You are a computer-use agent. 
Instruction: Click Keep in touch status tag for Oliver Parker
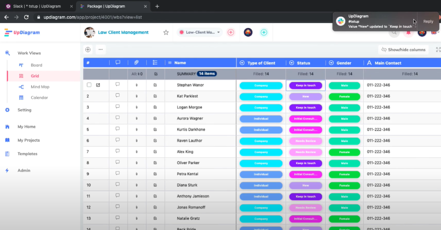point(305,163)
